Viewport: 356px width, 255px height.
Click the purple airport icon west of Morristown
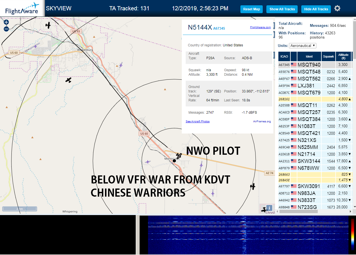coord(148,162)
